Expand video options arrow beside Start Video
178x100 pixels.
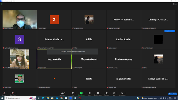pos(16,93)
